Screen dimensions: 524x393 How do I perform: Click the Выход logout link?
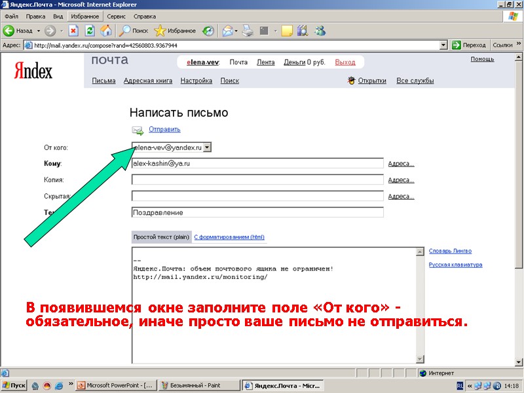click(345, 62)
